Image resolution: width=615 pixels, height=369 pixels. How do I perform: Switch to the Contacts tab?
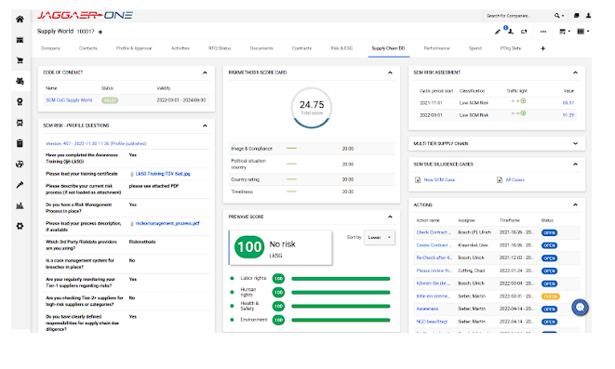88,48
